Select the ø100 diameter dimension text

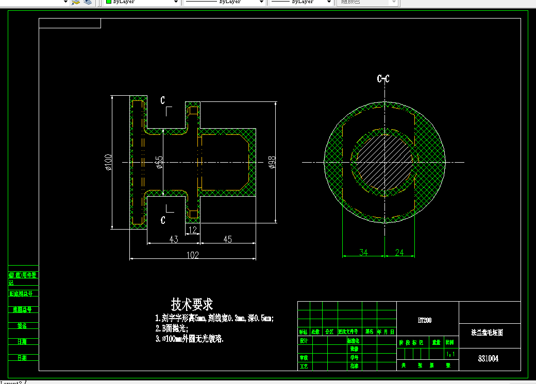pos(108,162)
